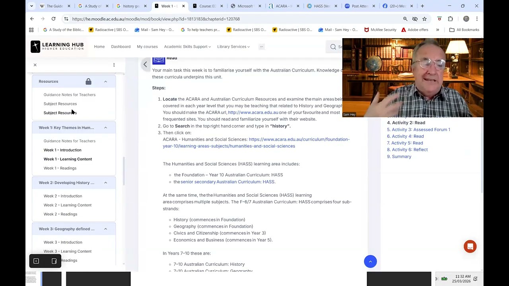
Task: Open Week 2 - Introduction item
Action: (x=63, y=196)
